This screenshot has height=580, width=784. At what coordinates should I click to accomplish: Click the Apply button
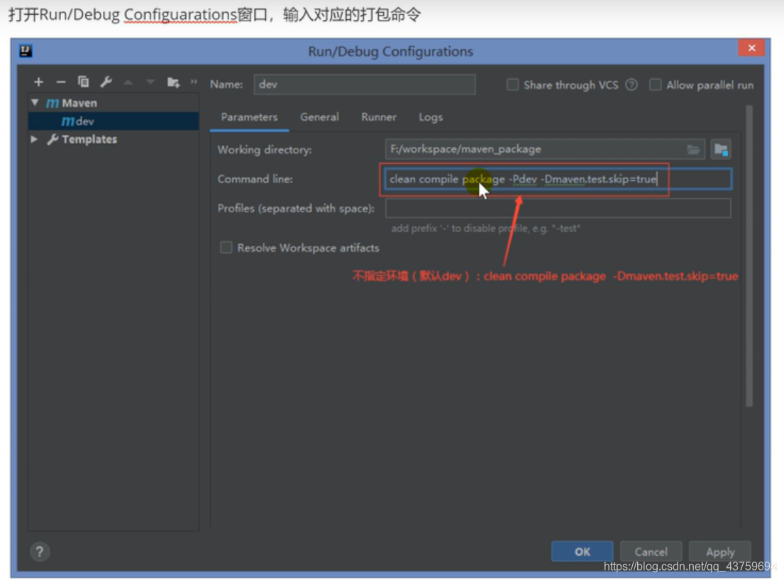[x=720, y=552]
